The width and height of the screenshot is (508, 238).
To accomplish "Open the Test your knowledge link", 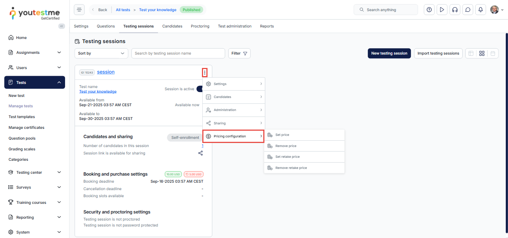I will (98, 91).
